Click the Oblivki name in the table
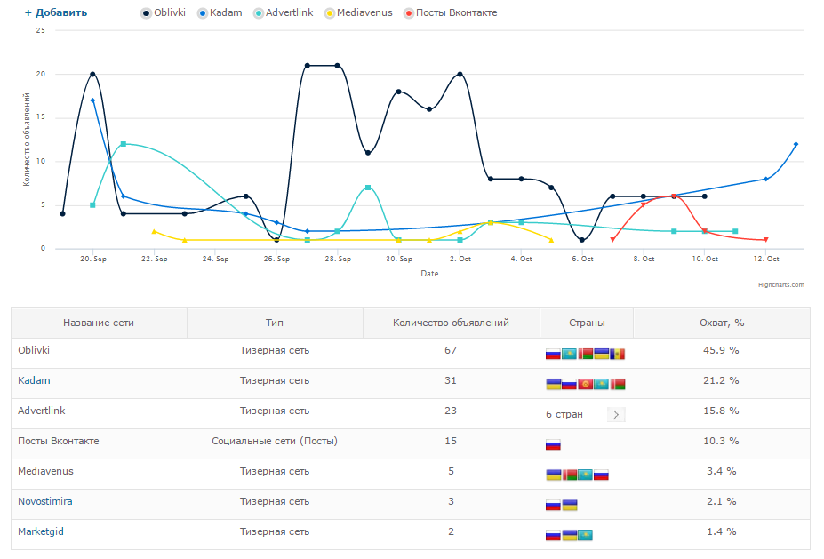824x559 pixels. (34, 350)
